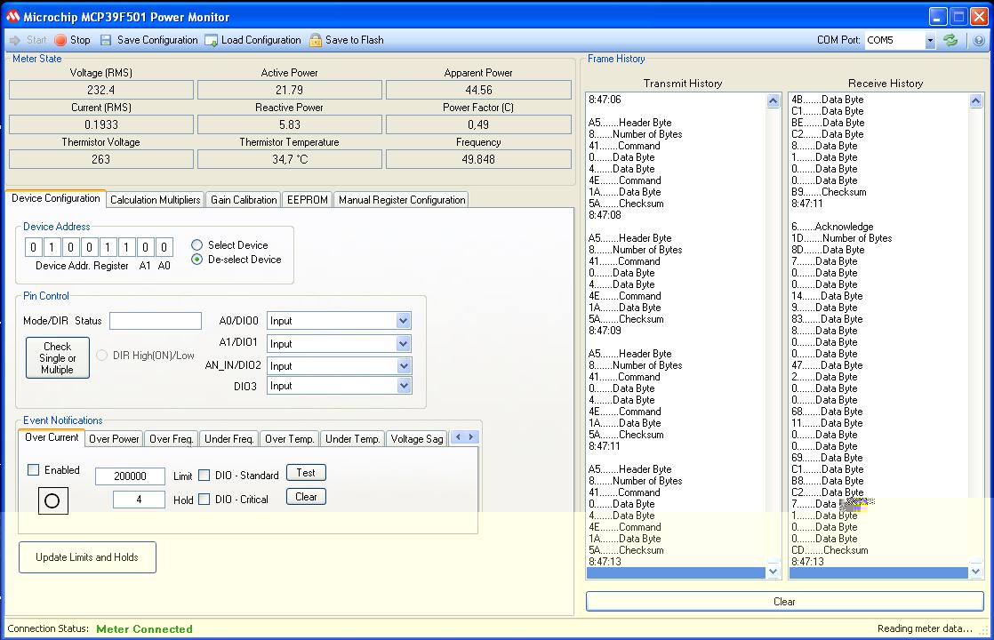Click the Active Power value 21.79
Image resolution: width=994 pixels, height=640 pixels.
click(290, 90)
